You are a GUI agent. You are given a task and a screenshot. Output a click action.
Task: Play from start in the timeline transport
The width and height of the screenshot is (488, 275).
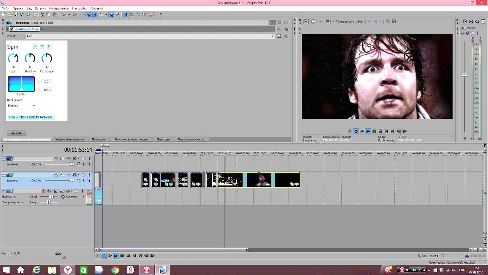pos(110,256)
